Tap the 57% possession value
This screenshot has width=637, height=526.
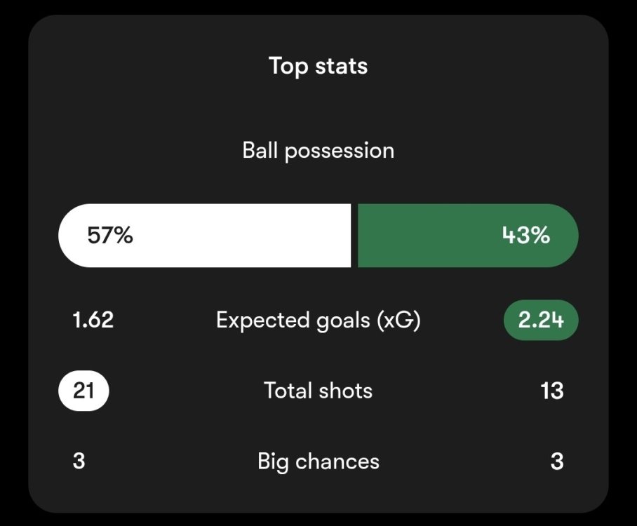(x=109, y=236)
